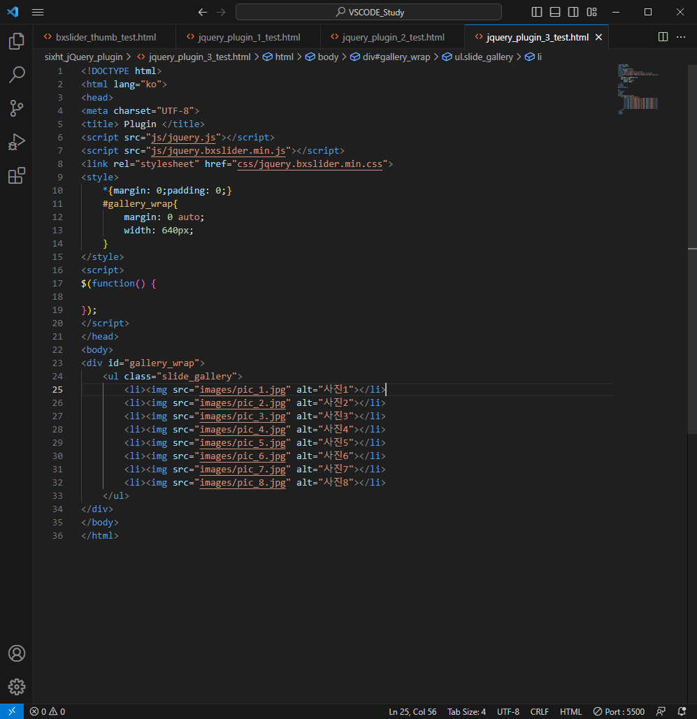
Task: Change indentation via Tab Size: 4
Action: click(x=466, y=711)
